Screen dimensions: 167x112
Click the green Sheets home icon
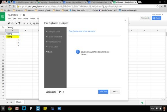(3, 16)
